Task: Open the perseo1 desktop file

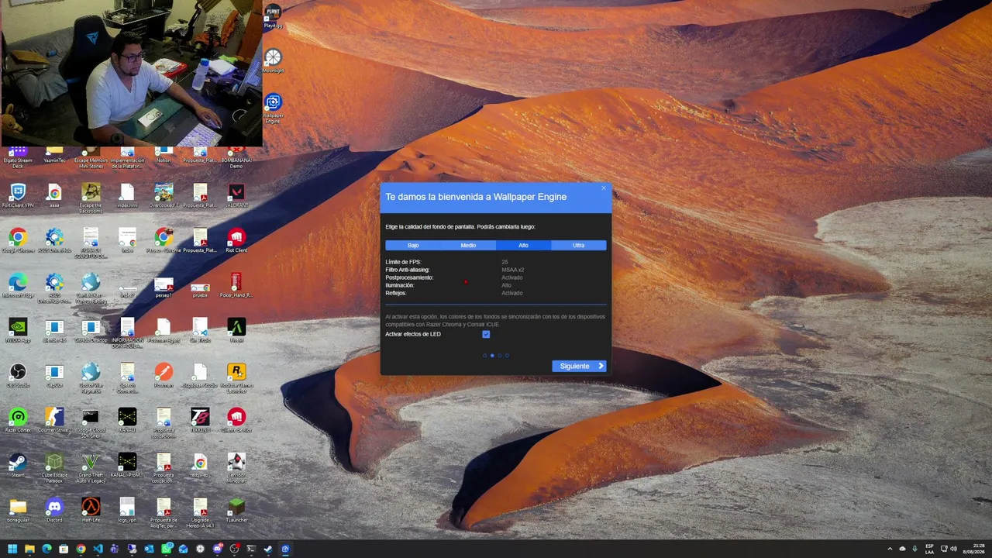Action: [x=164, y=286]
